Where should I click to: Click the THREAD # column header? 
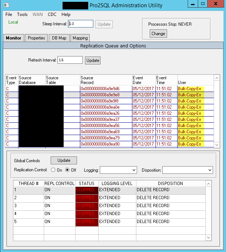coord(29,184)
